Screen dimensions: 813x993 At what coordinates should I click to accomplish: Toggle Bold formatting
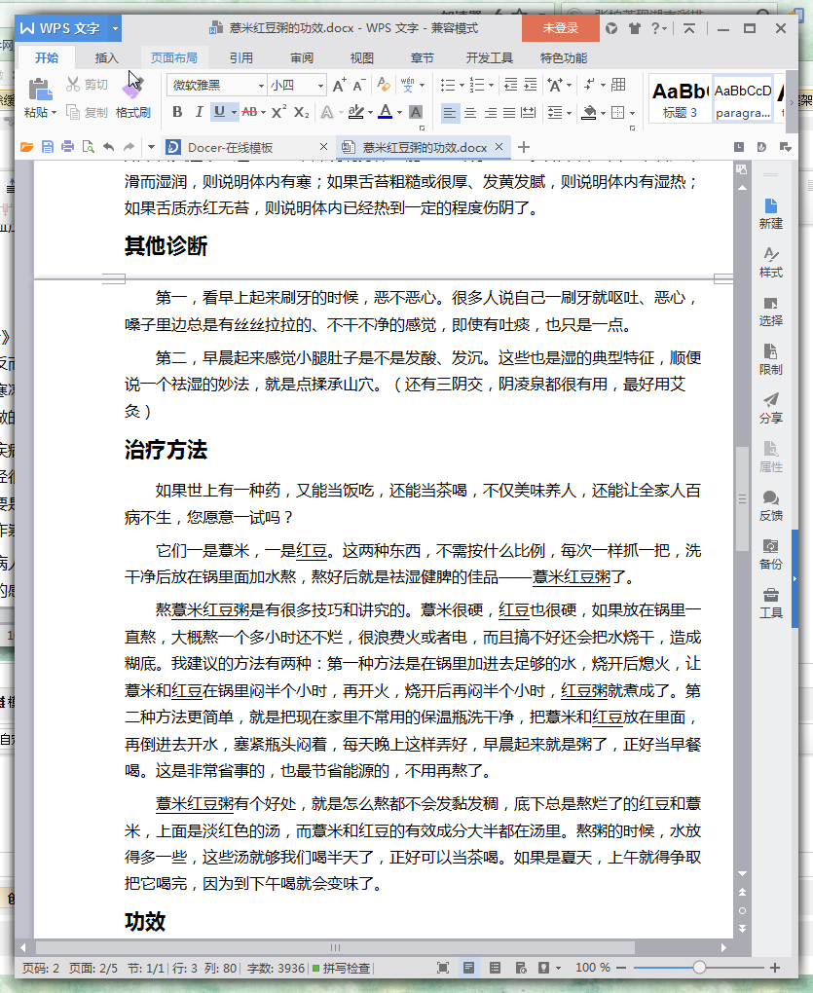pyautogui.click(x=177, y=112)
